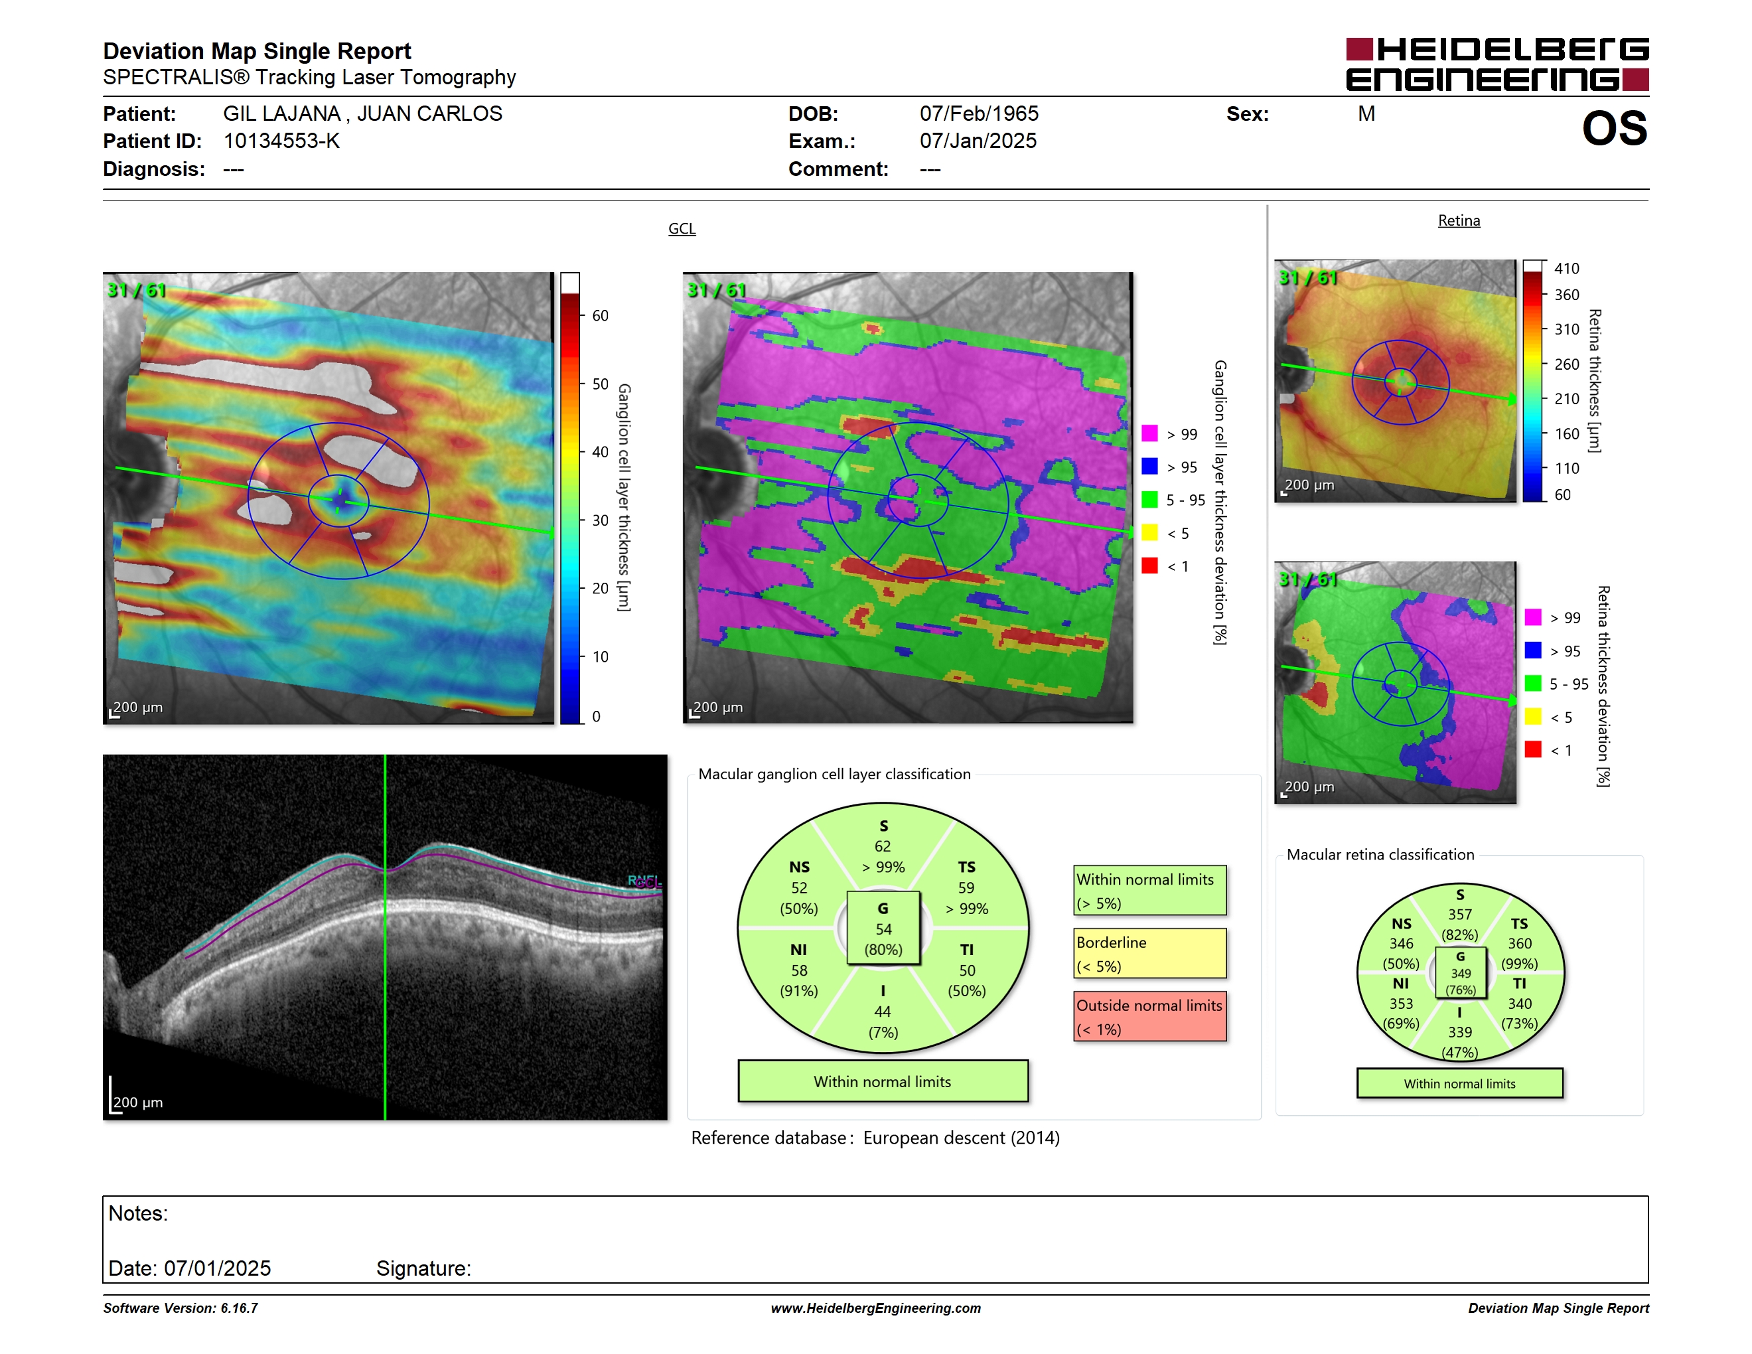Click the GCL Within normal limits result bar
The height and width of the screenshot is (1354, 1752).
[883, 1082]
